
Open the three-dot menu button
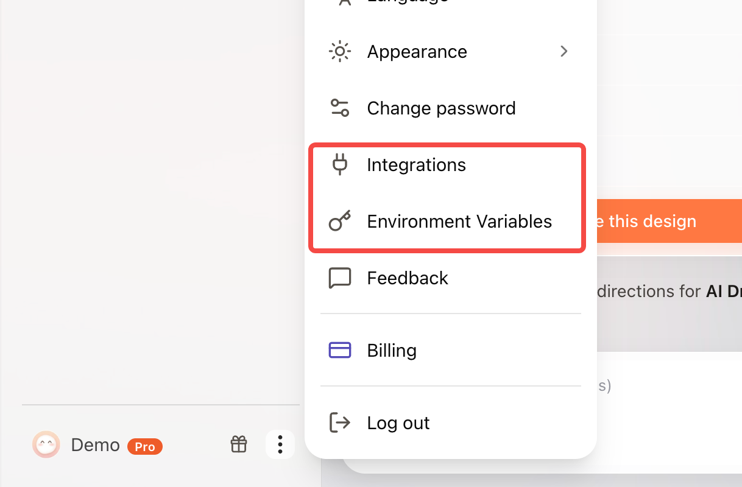[280, 444]
